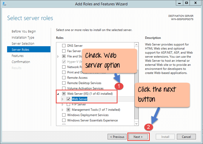Collapse the Web Server (IIS) tree node
The image size is (203, 144).
pos(58,94)
